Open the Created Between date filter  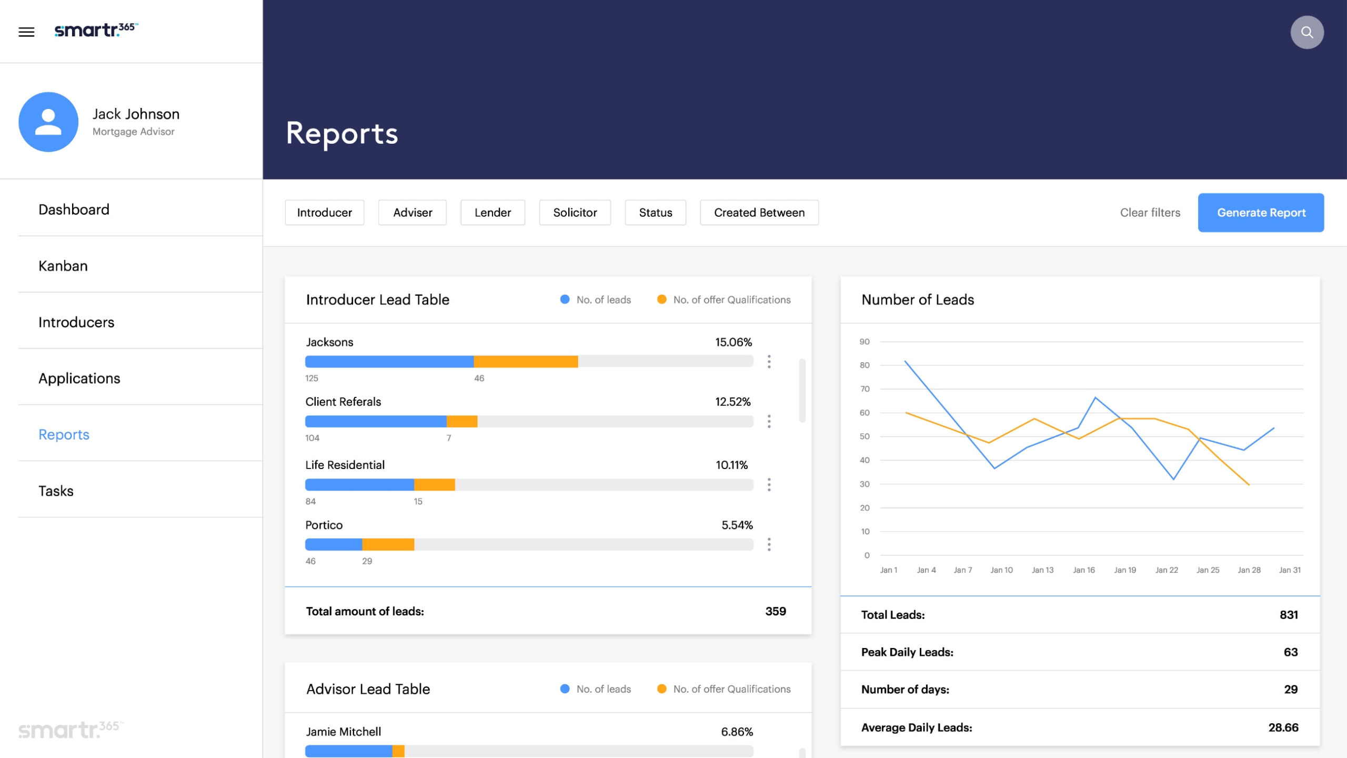pyautogui.click(x=759, y=213)
